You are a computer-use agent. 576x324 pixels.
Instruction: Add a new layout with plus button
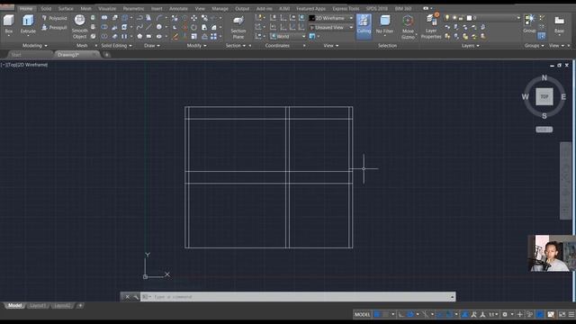(80, 306)
